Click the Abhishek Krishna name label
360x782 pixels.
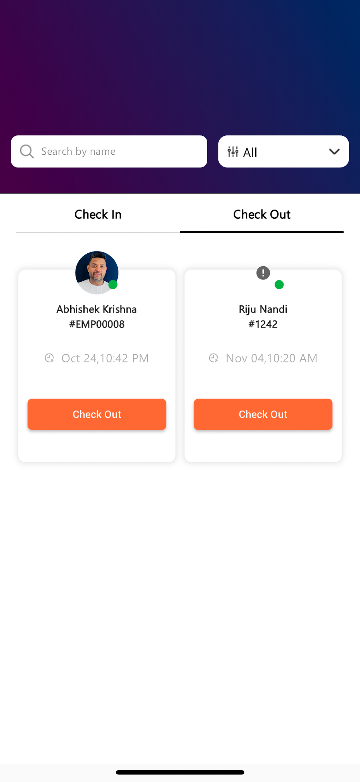pyautogui.click(x=97, y=309)
